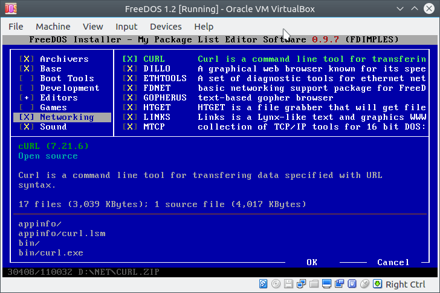This screenshot has width=440, height=293.
Task: Click the CPU chip status icon
Action: pos(352,284)
